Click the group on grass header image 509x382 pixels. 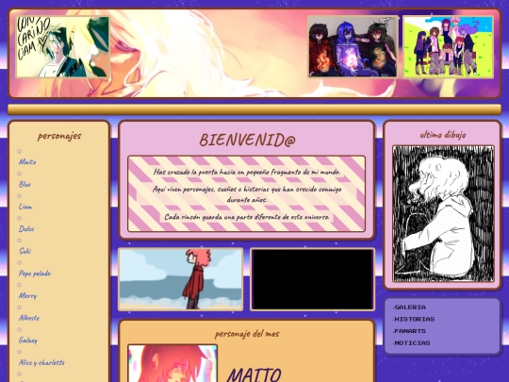click(448, 47)
